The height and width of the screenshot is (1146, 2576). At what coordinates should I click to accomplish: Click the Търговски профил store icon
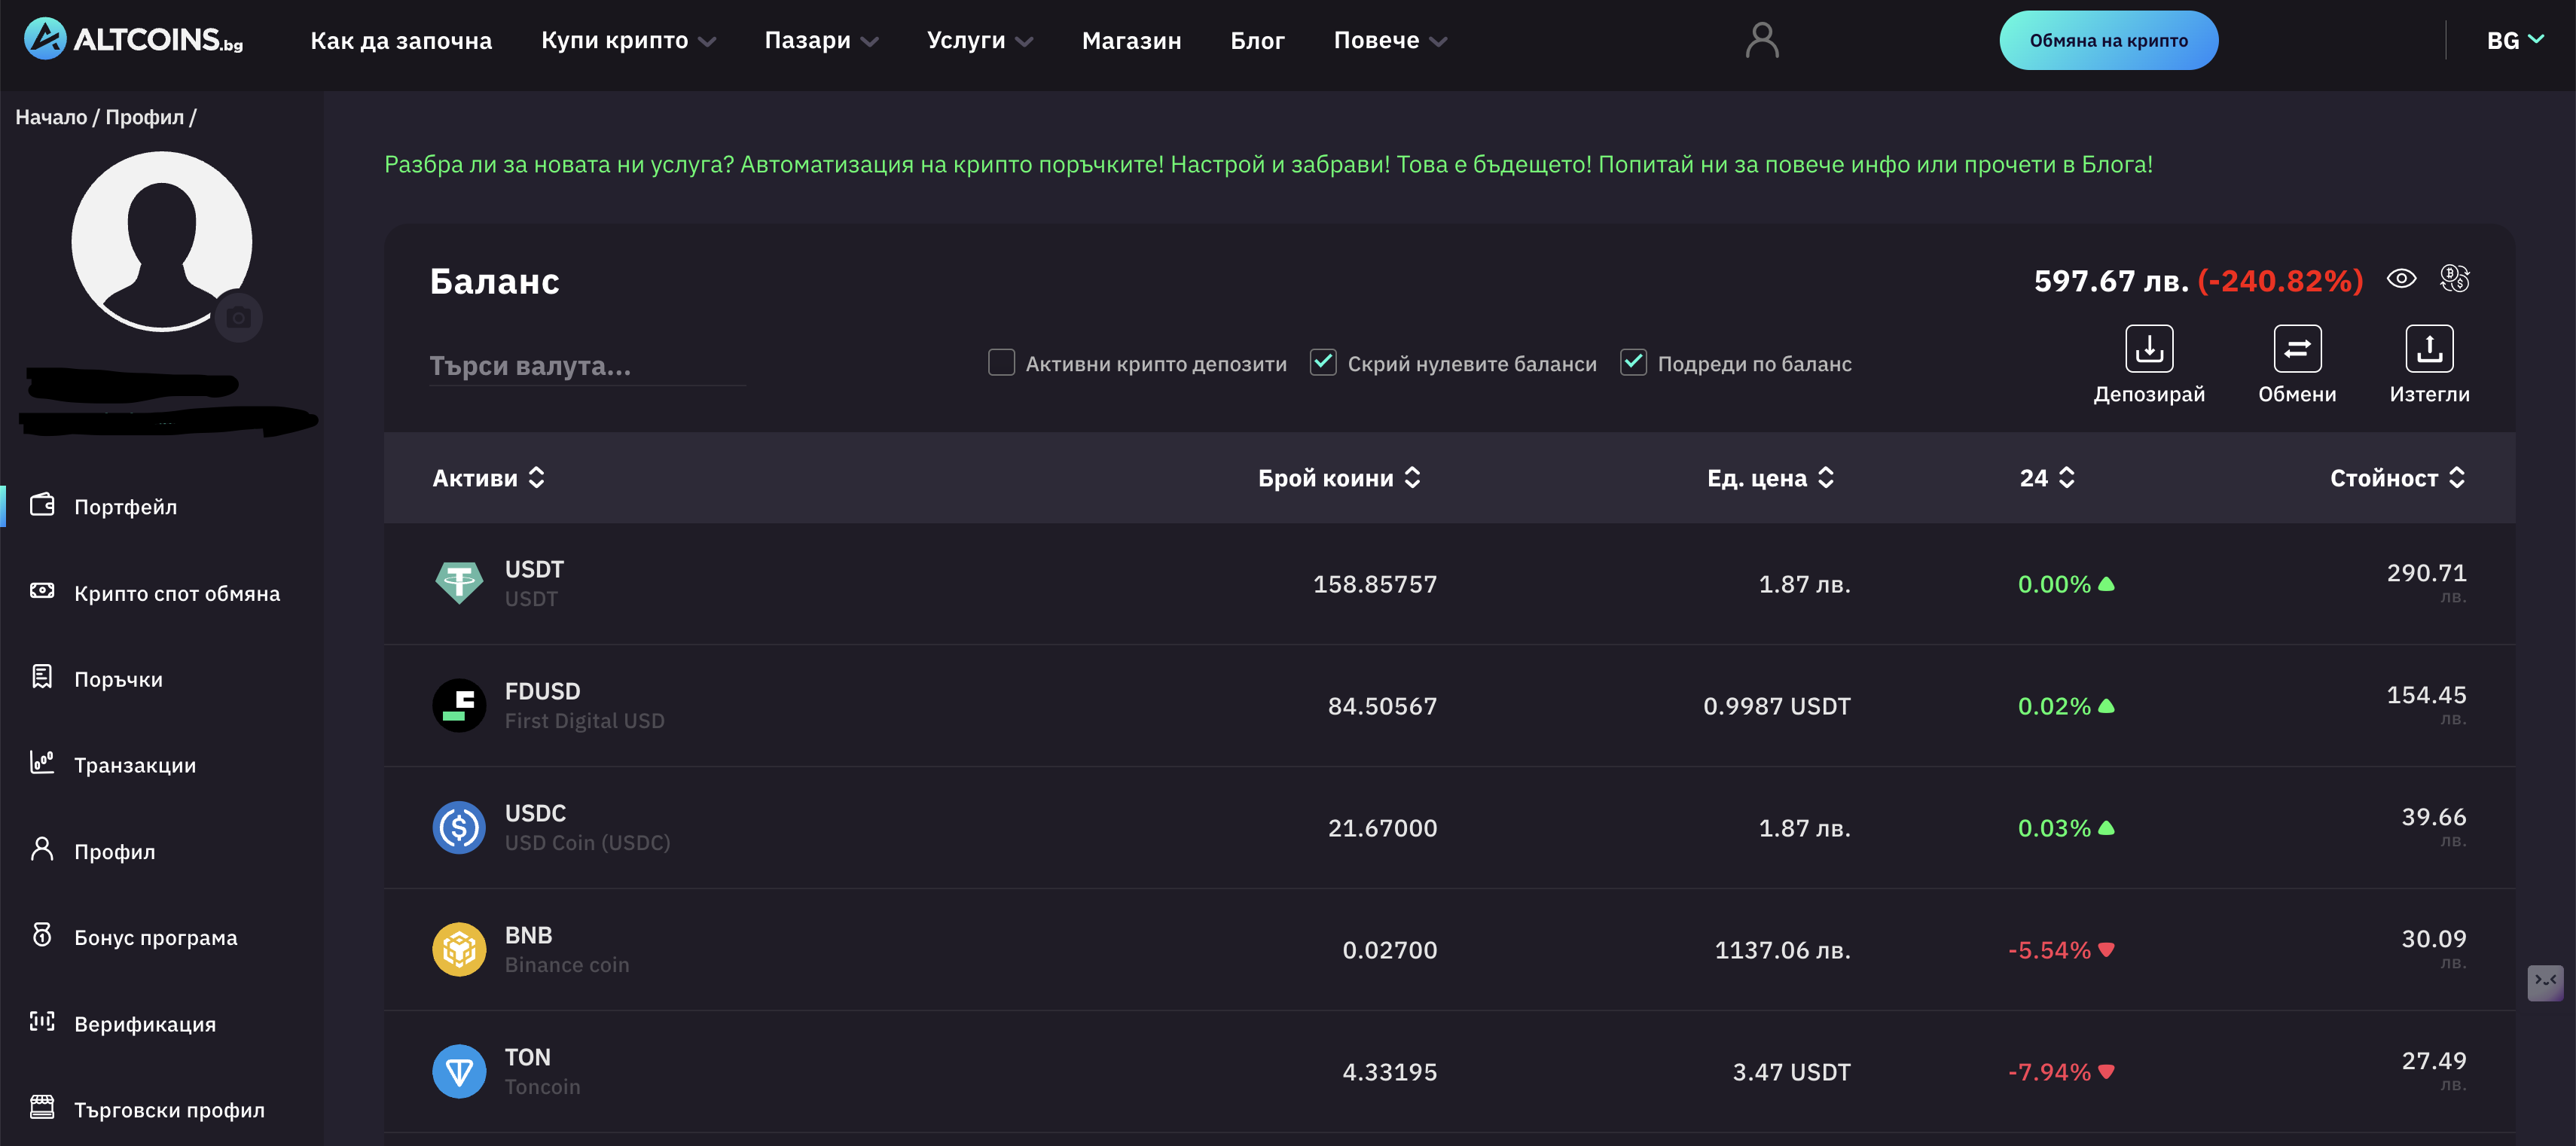click(42, 1107)
